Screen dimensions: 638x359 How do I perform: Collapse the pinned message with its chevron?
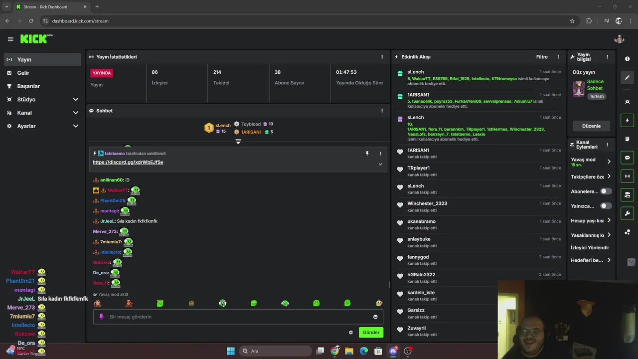click(380, 164)
